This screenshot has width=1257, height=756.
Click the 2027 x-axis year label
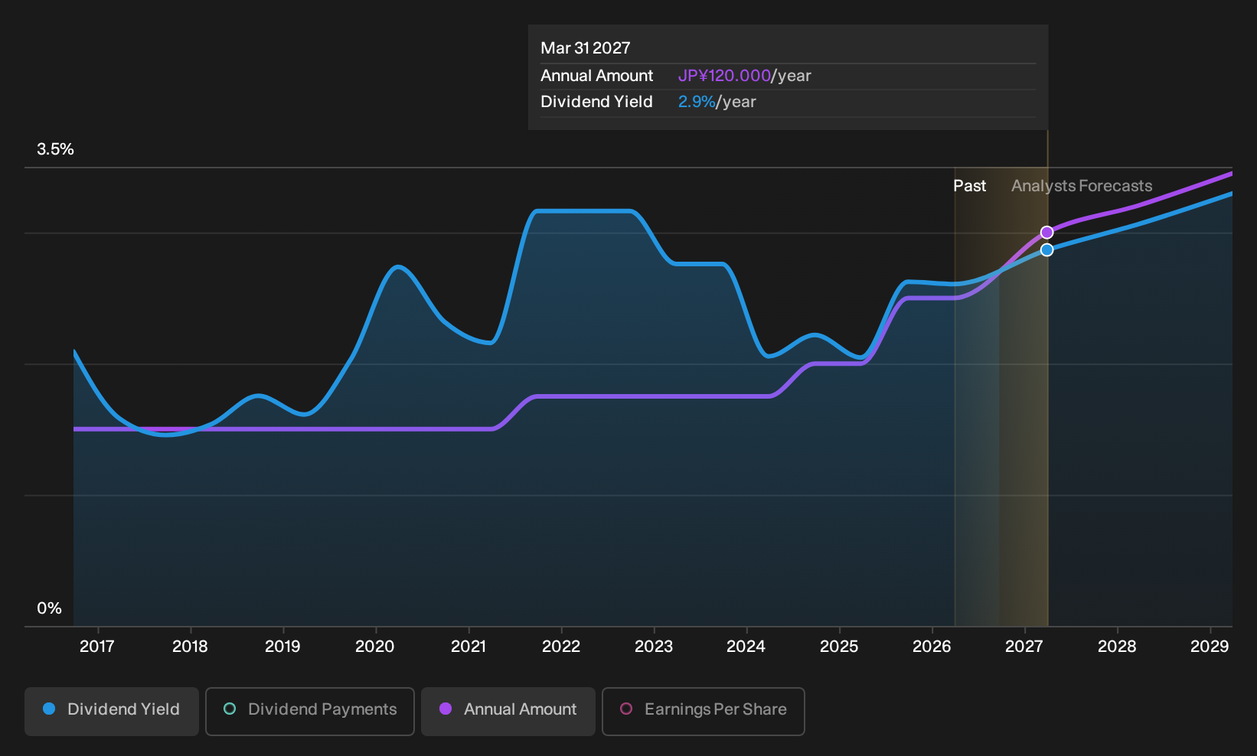pyautogui.click(x=1024, y=647)
